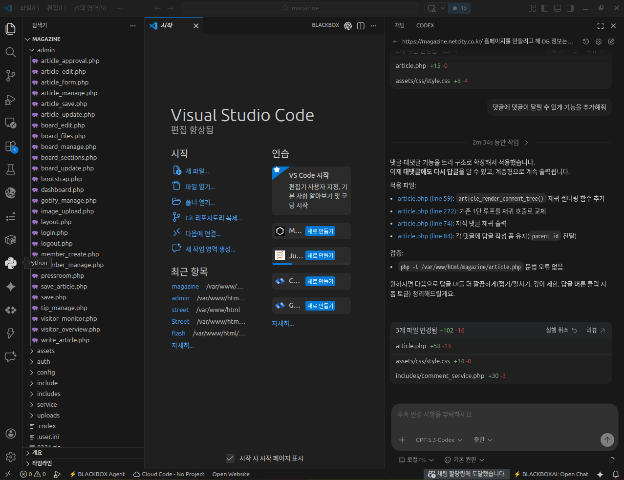This screenshot has width=624, height=480.
Task: Toggle the Secondary Side Bar visibility
Action: click(569, 8)
